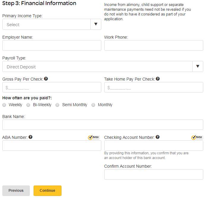
Task: Select the Bi-Weekly pay frequency radio button
Action: pos(28,105)
